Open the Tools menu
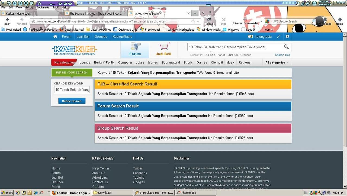This screenshot has height=196, width=347. pos(56,8)
